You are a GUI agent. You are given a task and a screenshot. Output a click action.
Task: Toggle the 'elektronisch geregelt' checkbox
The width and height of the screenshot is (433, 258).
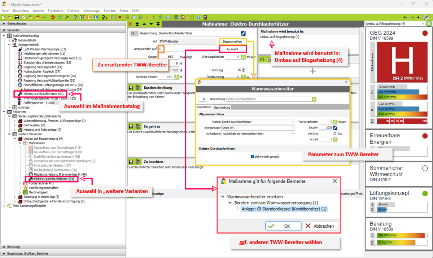(x=253, y=157)
